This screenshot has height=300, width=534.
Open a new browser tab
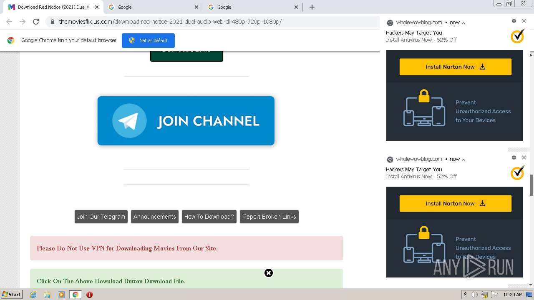(312, 7)
